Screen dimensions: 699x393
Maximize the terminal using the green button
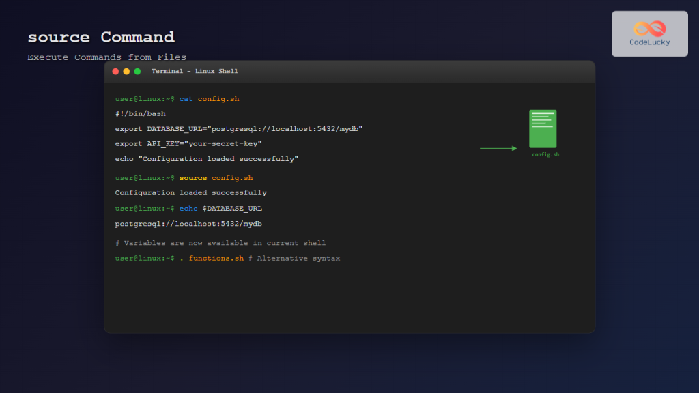coord(137,72)
